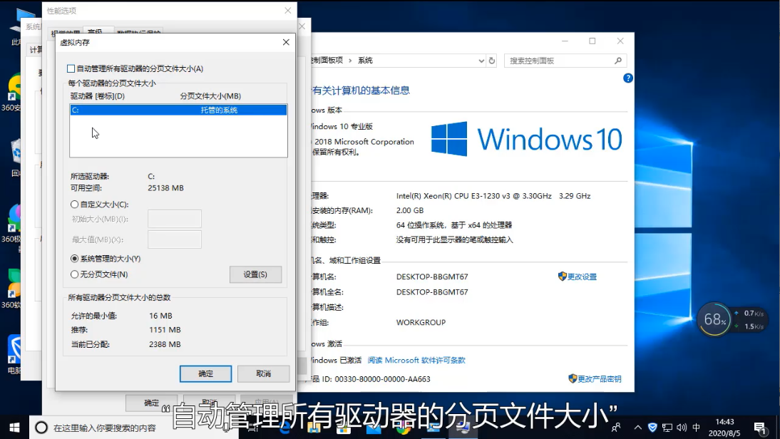
Task: Choose the 自定义大小 custom size radio option
Action: click(75, 205)
